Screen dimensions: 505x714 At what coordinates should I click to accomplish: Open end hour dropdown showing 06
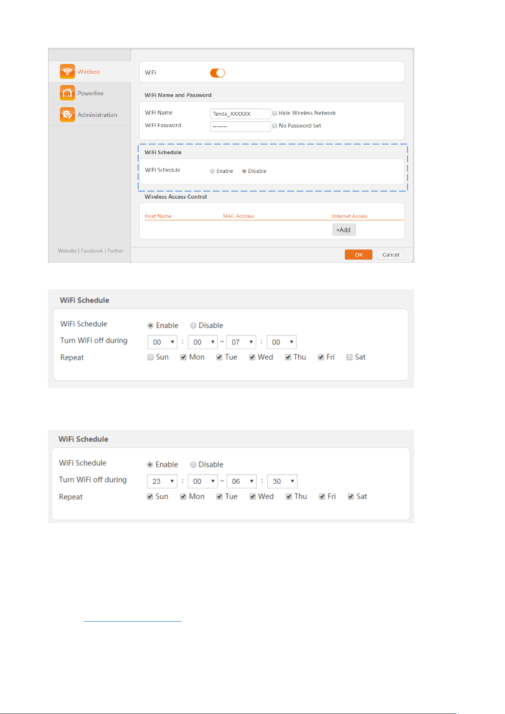(x=241, y=481)
